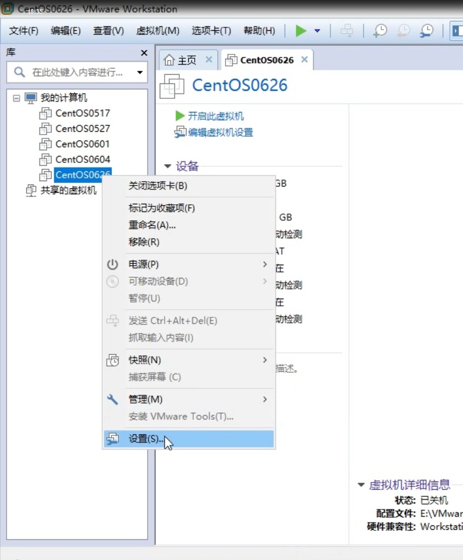
Task: Click the settings icon beside 设置(S)
Action: [112, 439]
